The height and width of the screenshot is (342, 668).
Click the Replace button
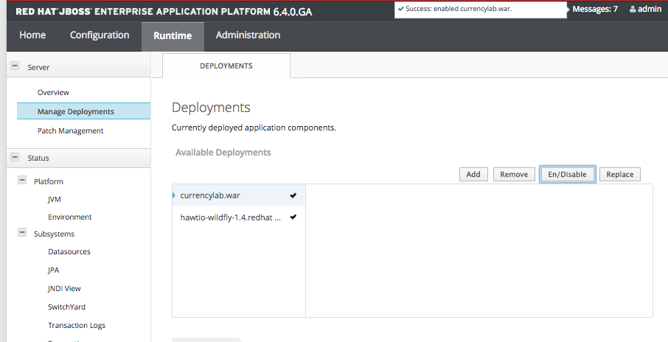[620, 174]
